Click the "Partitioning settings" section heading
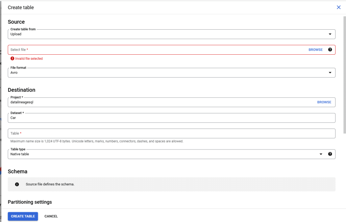This screenshot has width=346, height=222. click(29, 202)
